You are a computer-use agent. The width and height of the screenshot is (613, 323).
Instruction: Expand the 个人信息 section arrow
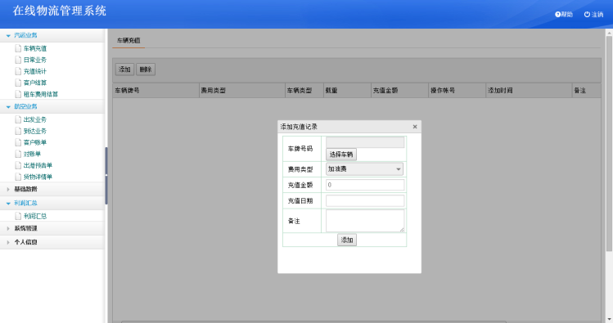(8, 243)
